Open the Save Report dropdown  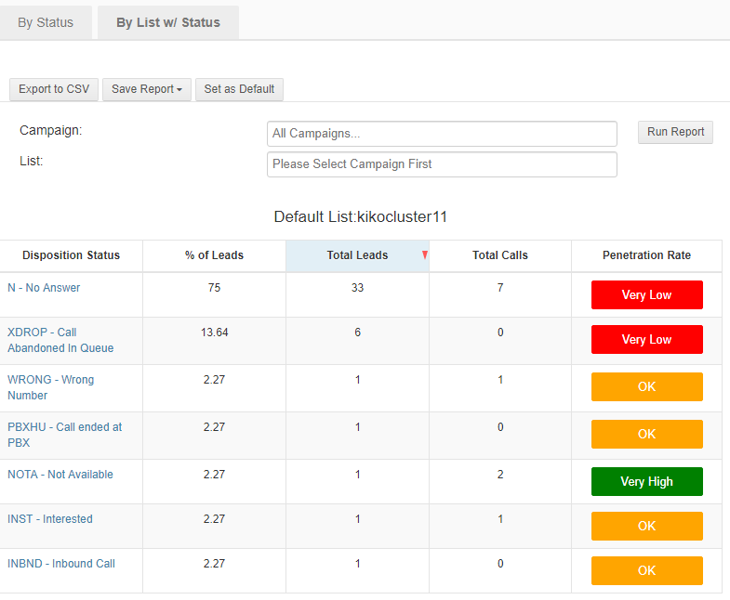pos(147,89)
